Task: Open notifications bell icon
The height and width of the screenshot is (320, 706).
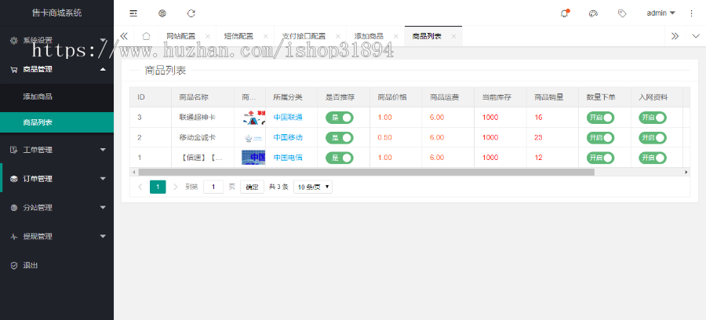Action: [565, 13]
